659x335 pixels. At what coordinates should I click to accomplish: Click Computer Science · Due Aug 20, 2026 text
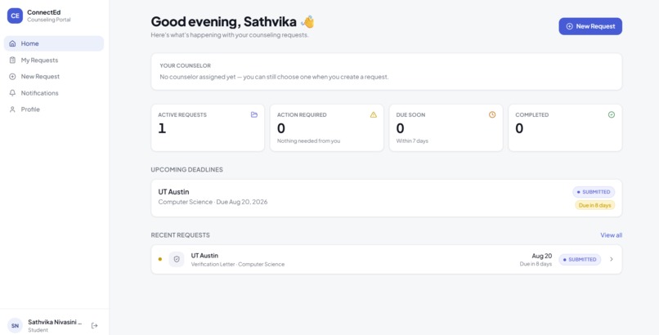pos(213,202)
